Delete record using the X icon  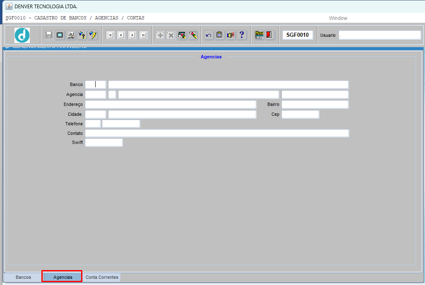pyautogui.click(x=170, y=35)
